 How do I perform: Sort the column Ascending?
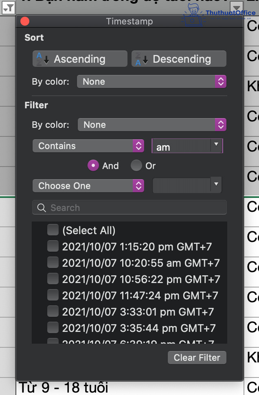pyautogui.click(x=80, y=59)
